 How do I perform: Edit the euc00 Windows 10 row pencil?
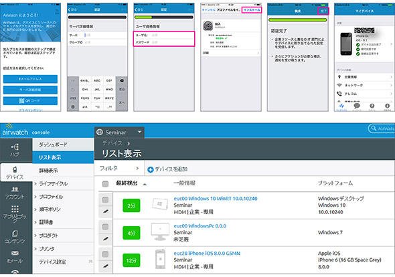106,212
